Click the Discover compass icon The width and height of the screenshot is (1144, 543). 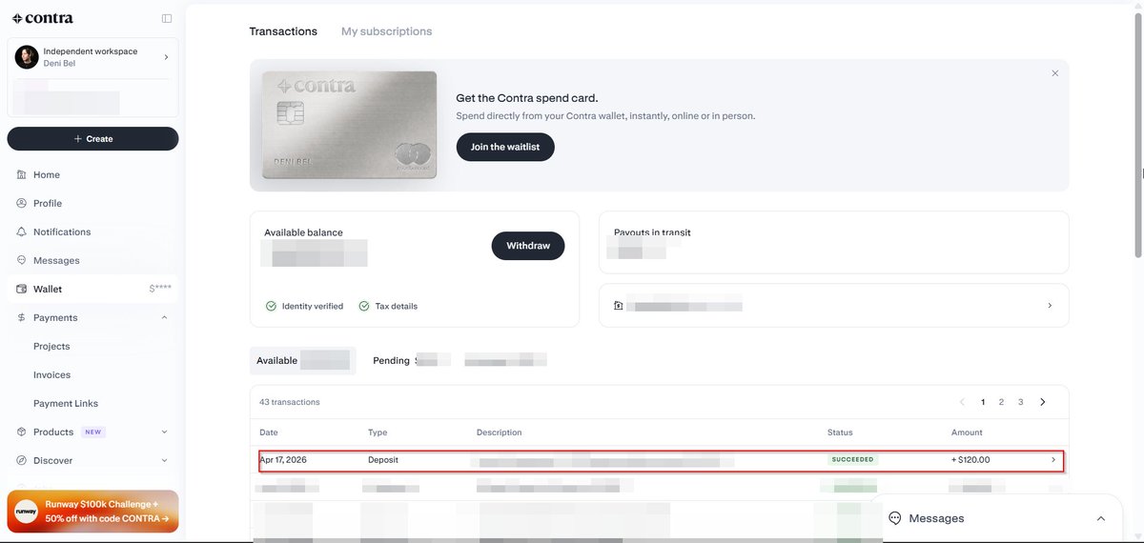(21, 460)
